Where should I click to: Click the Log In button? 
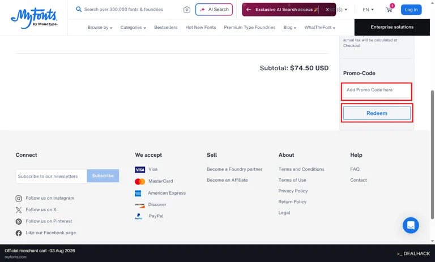point(411,10)
